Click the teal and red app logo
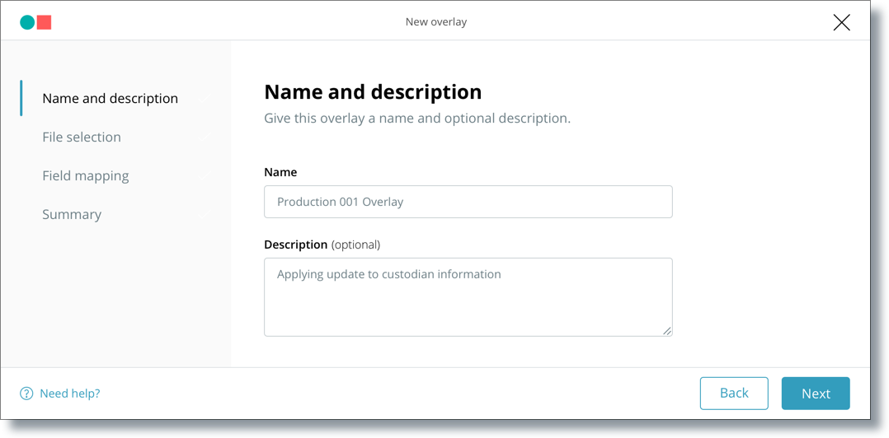The image size is (889, 438). tap(35, 22)
